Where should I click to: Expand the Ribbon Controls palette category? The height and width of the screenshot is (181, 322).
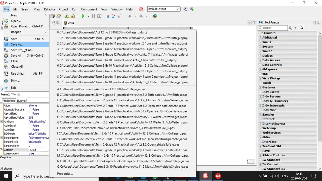(260, 155)
